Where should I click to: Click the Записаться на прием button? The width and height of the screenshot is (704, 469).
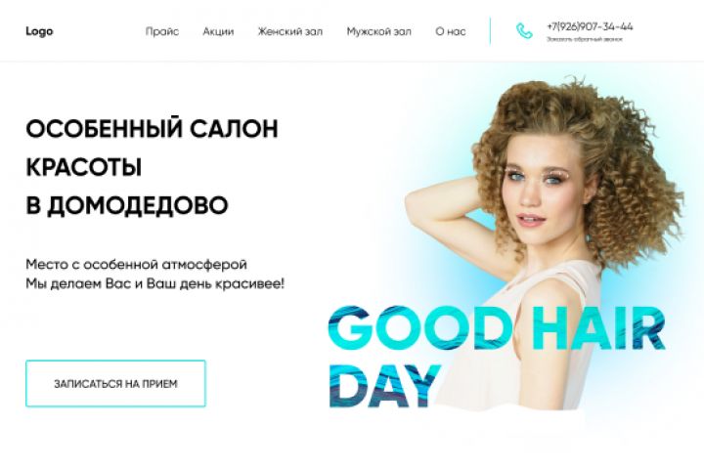coord(115,383)
